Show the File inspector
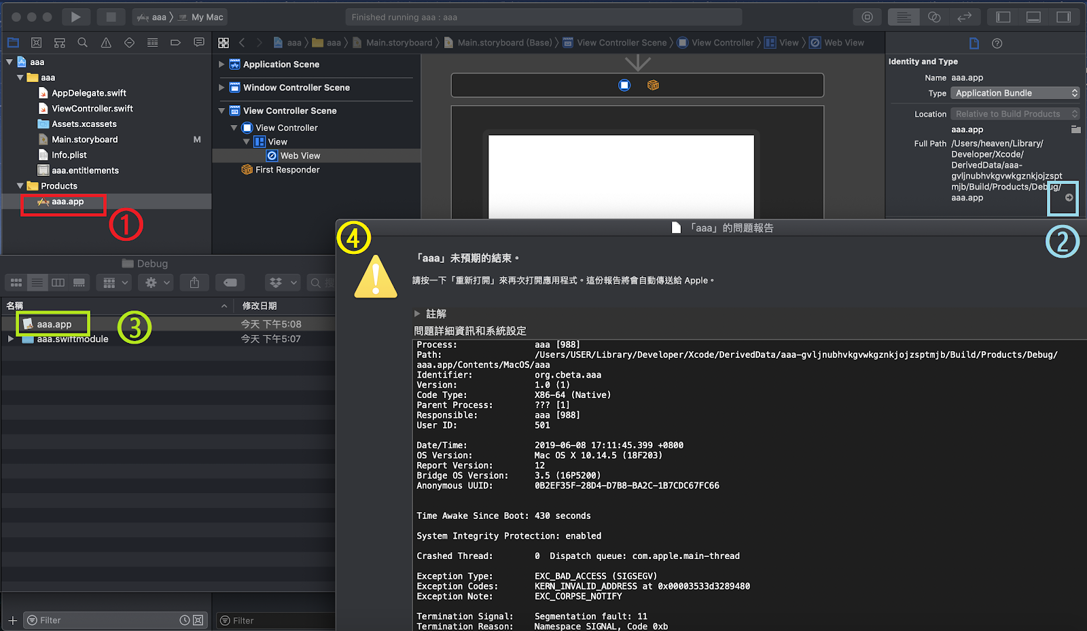 coord(974,43)
